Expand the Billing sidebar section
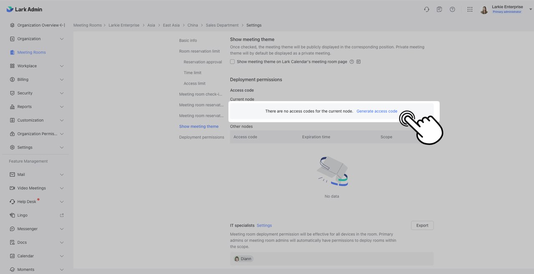The image size is (534, 274). [x=62, y=79]
